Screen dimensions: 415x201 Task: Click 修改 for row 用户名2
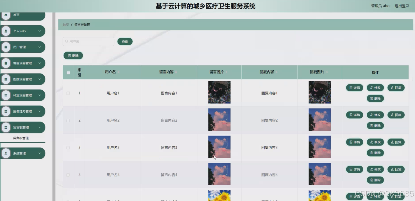[x=375, y=115]
